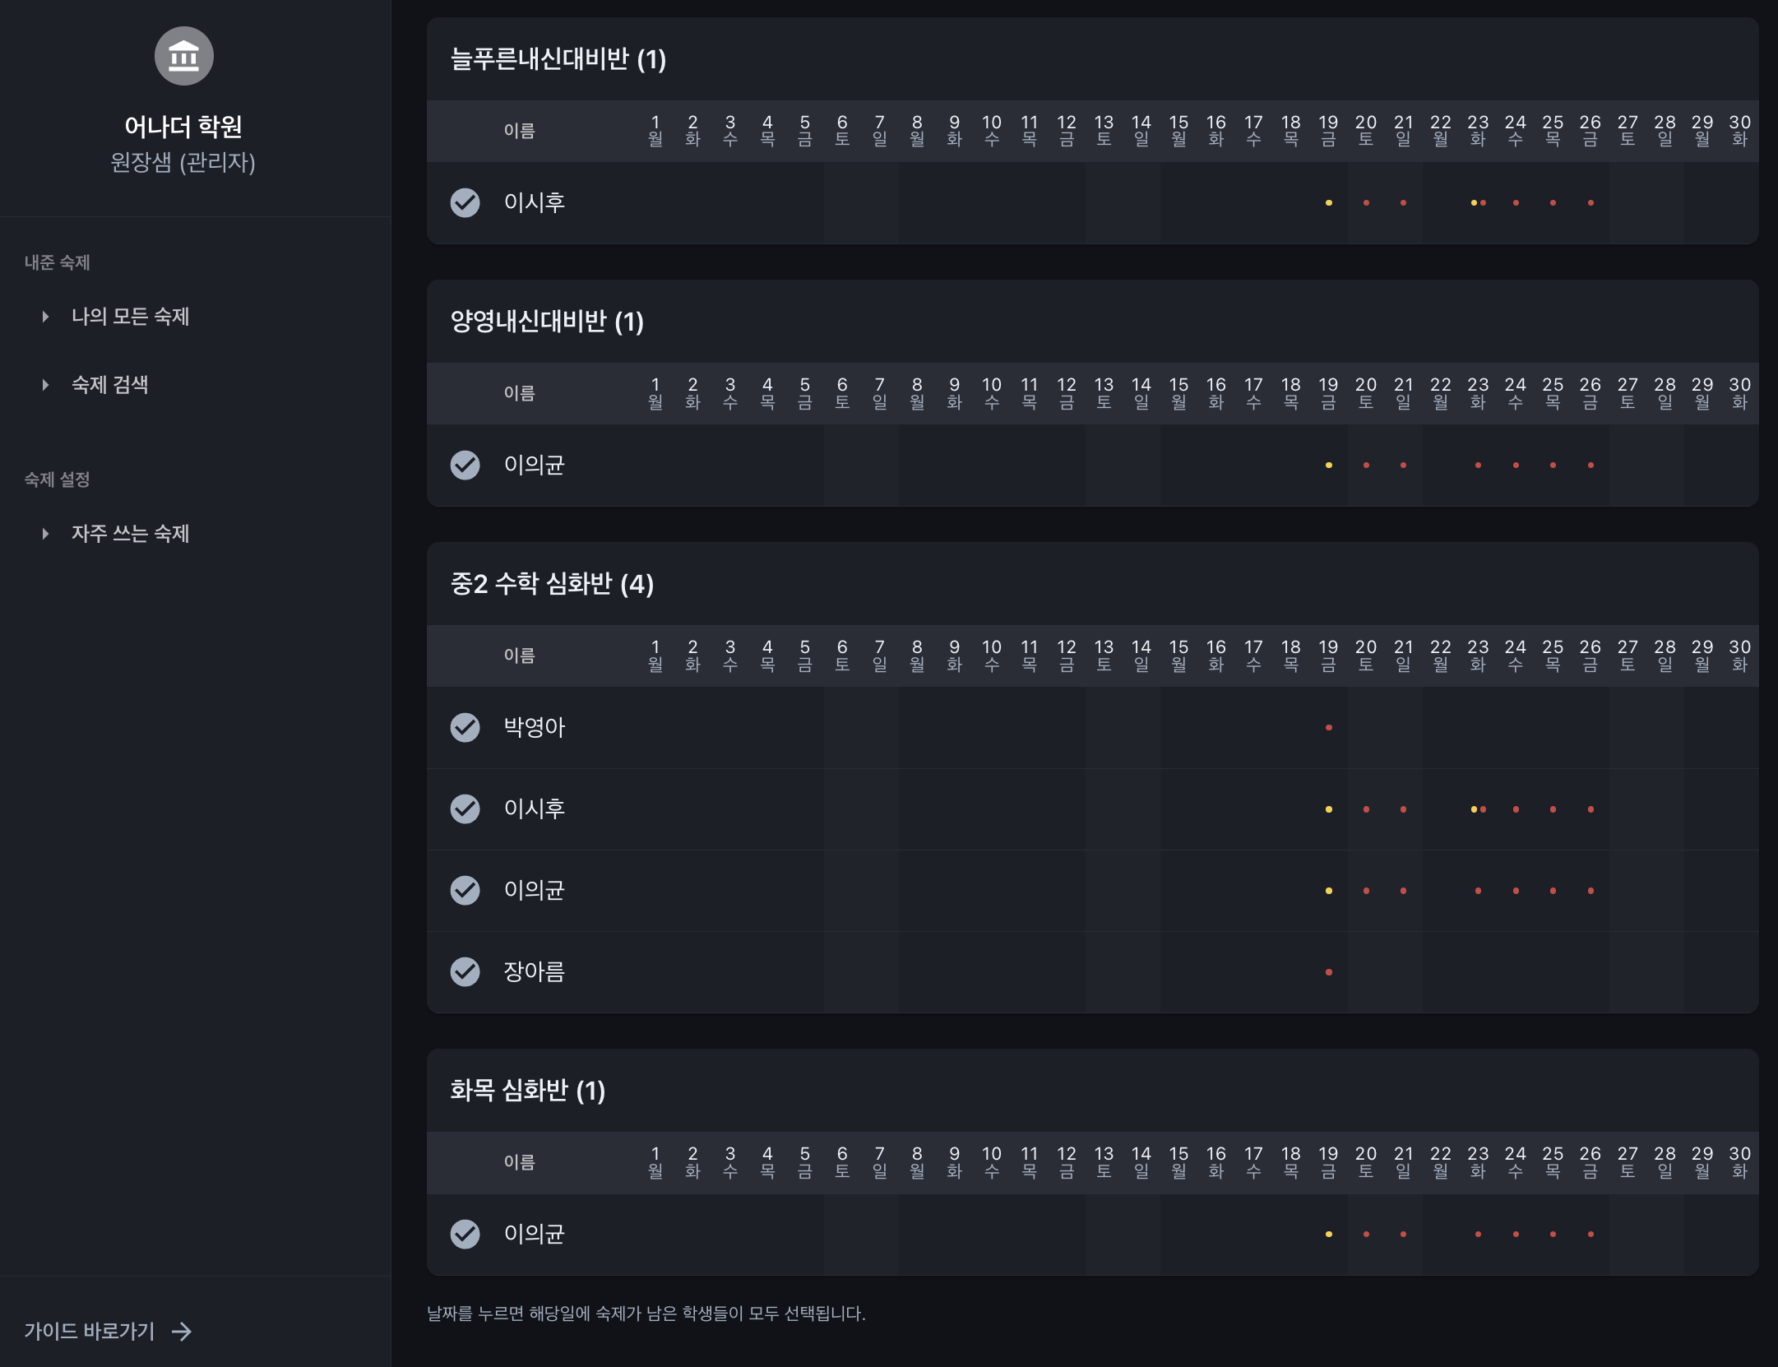
Task: Toggle checkbox for 이의균 in 중2 수학 심화반
Action: 465,890
